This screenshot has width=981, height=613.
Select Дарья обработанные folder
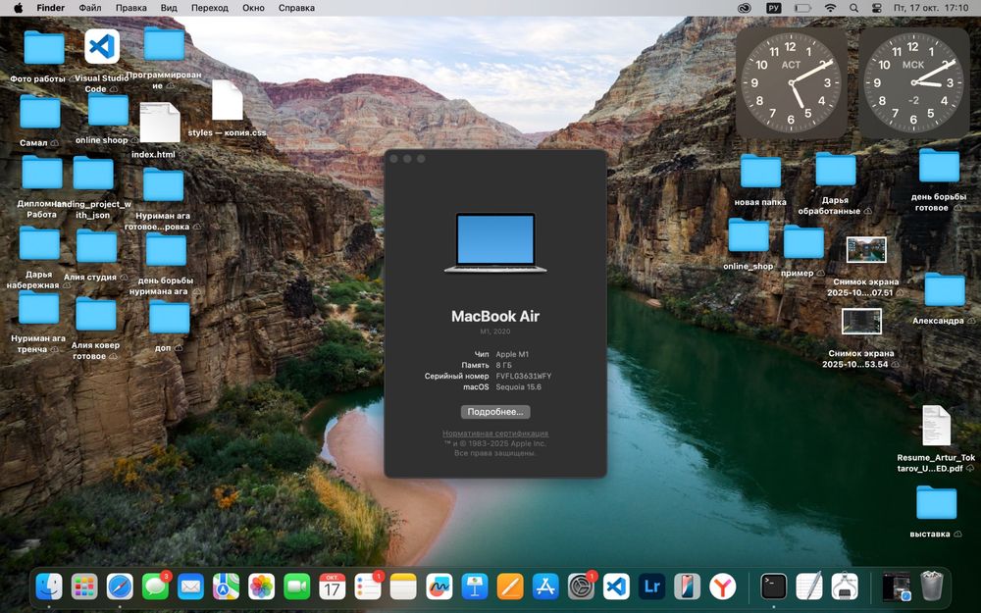[x=836, y=170]
